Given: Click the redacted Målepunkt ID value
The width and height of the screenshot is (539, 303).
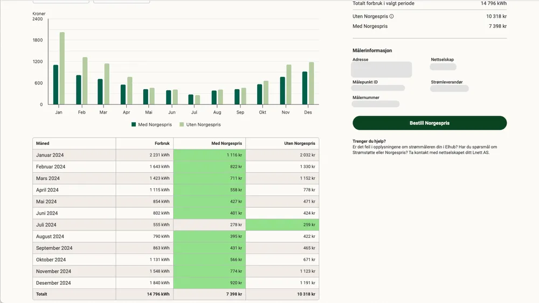Looking at the screenshot, I should 378,88.
